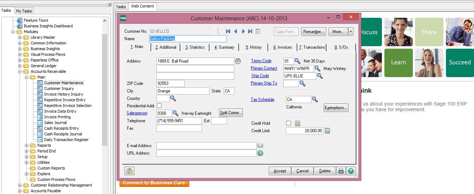
Task: Click the Office-style round button bottom-left of dialog
Action: [129, 171]
